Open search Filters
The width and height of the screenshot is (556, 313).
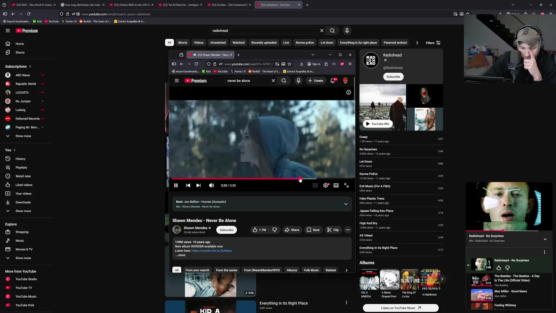click(433, 43)
